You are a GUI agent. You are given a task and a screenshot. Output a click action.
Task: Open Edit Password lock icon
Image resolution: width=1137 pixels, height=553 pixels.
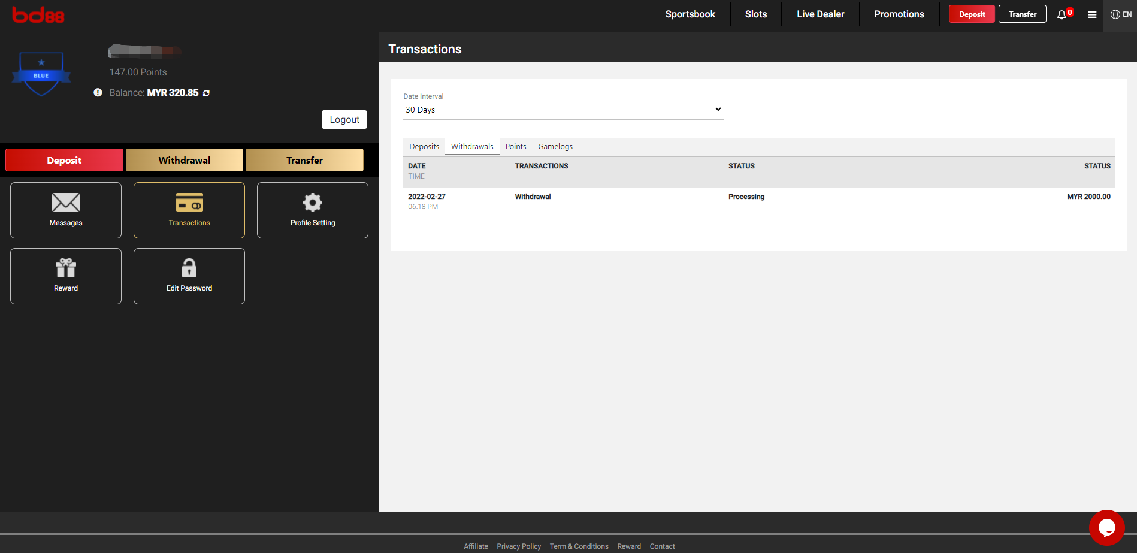[189, 268]
